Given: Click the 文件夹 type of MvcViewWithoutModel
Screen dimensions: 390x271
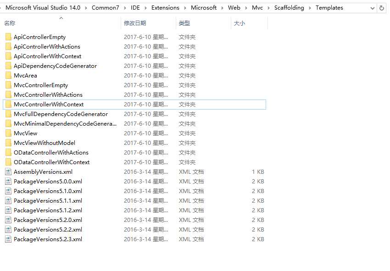Looking at the screenshot, I should click(187, 143).
